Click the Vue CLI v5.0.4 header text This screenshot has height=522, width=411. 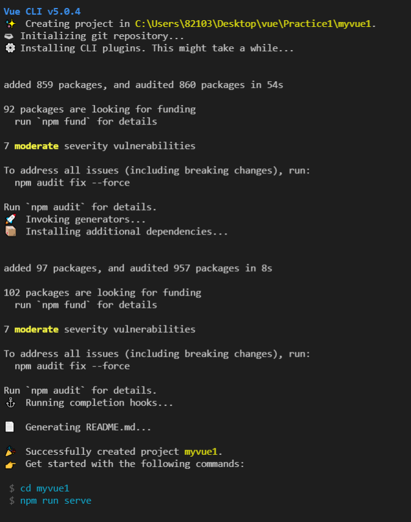[x=42, y=12]
